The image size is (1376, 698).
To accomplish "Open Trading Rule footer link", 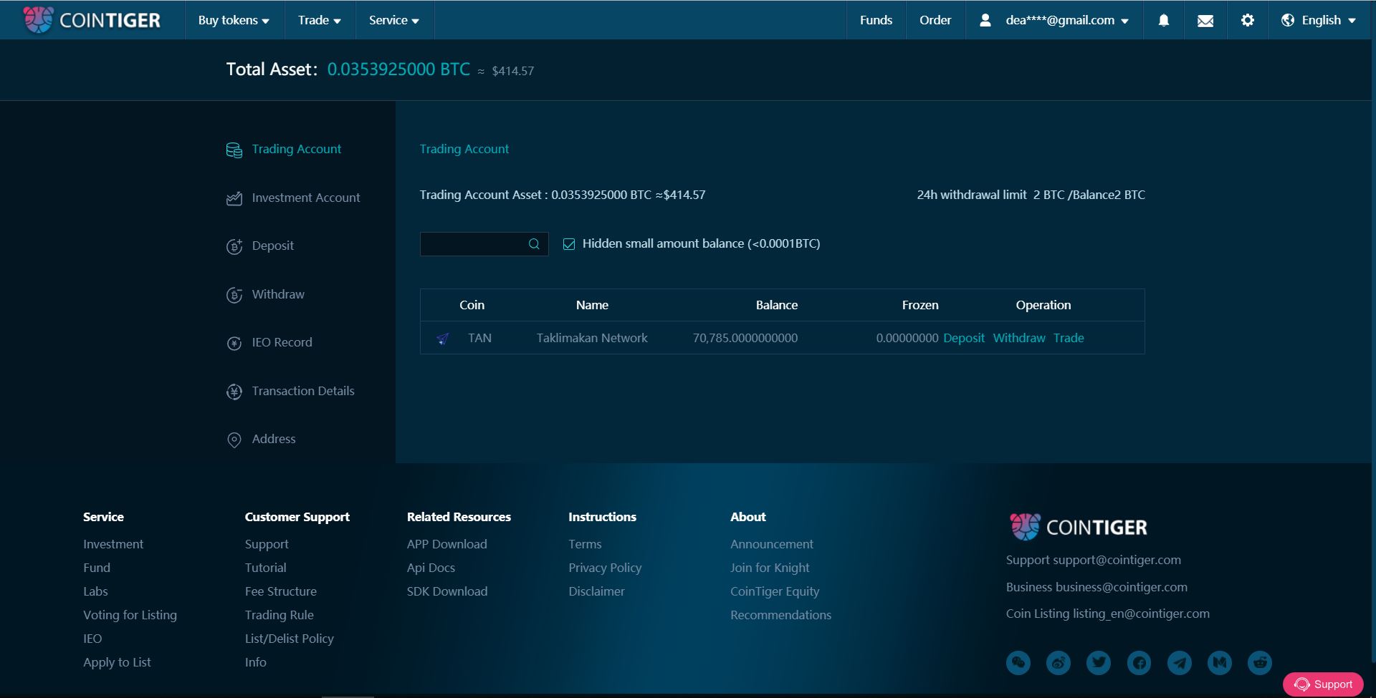I will tap(279, 615).
